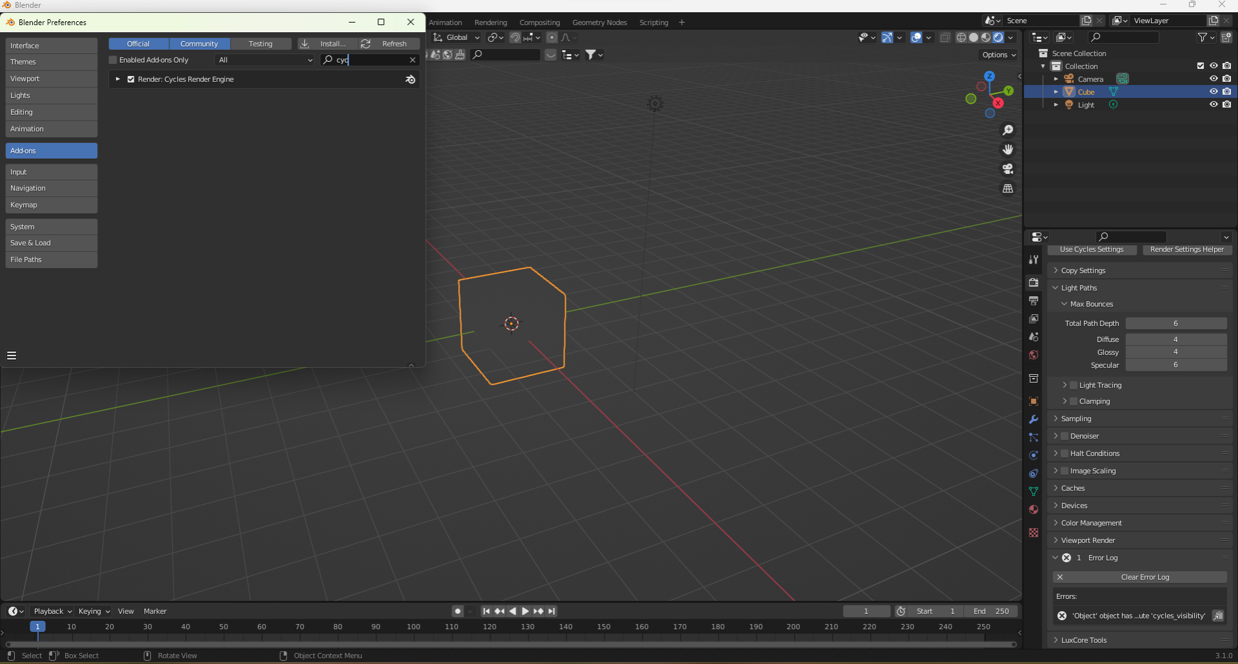Click the Use Cycles Settings button

coord(1091,249)
